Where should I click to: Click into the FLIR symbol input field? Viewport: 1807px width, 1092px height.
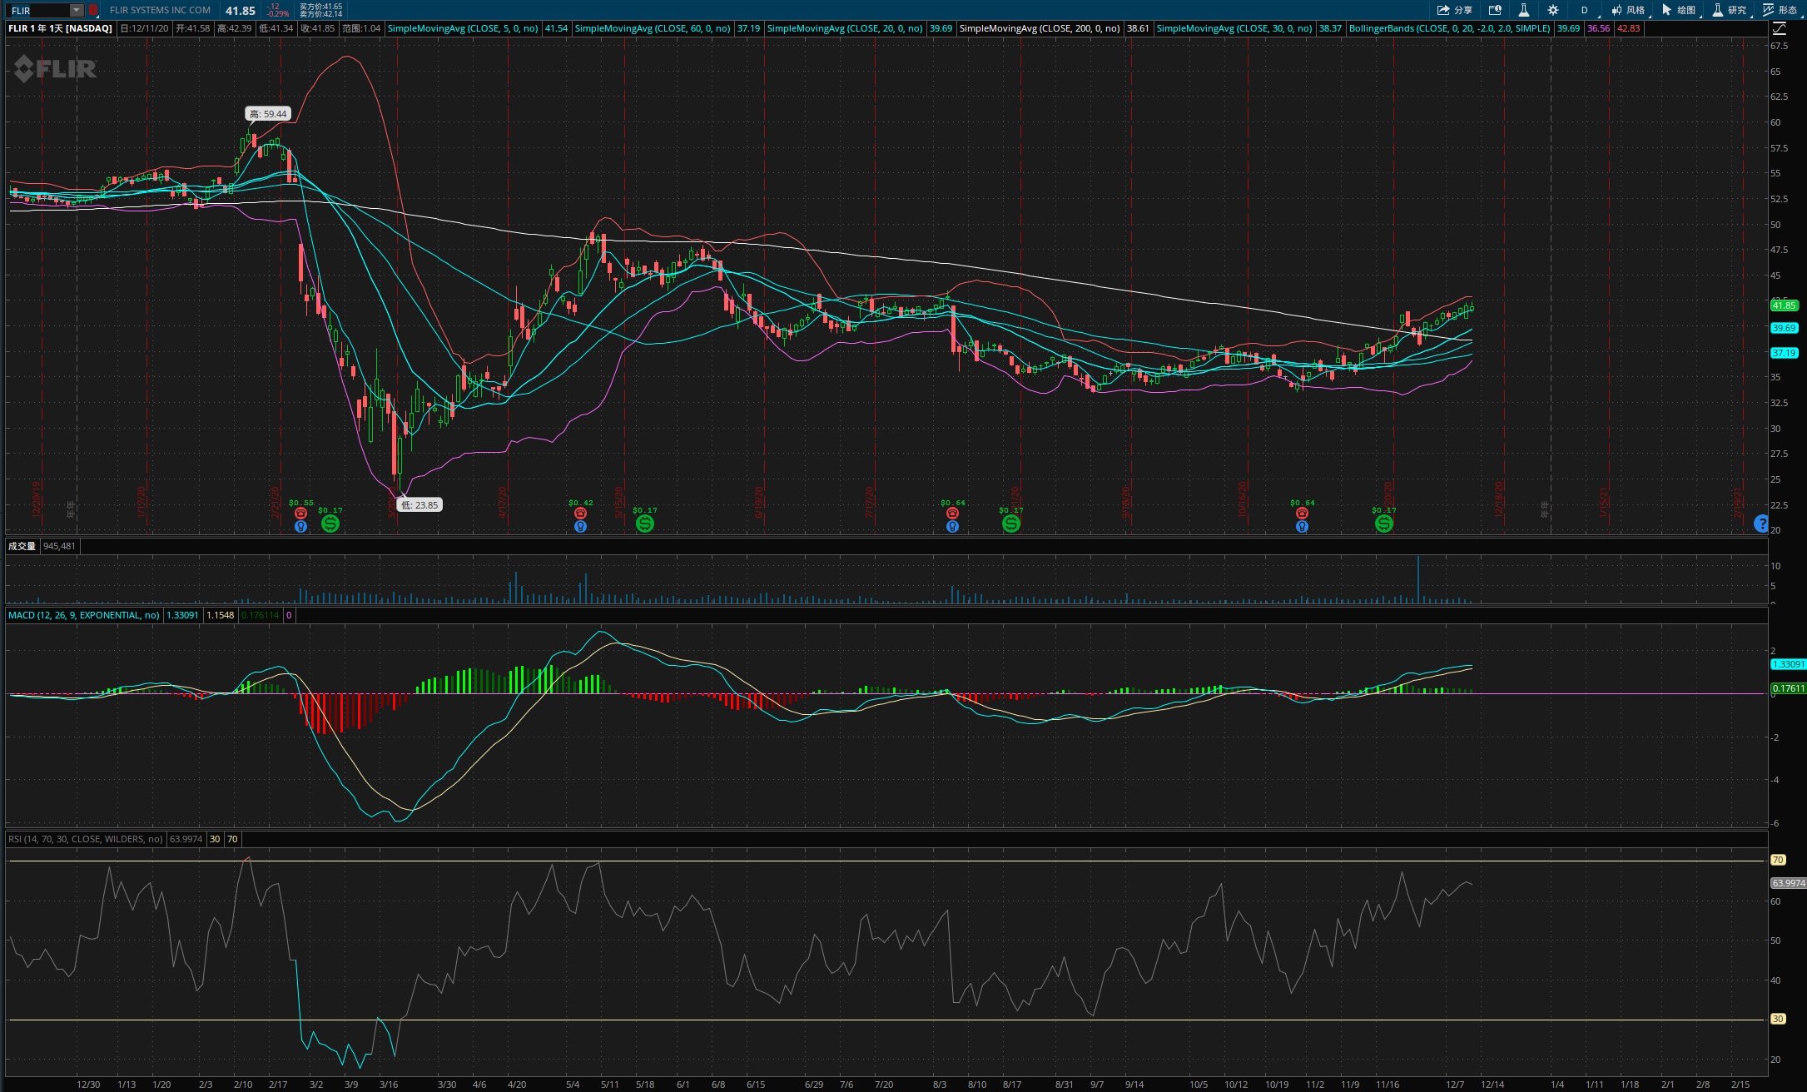[38, 10]
